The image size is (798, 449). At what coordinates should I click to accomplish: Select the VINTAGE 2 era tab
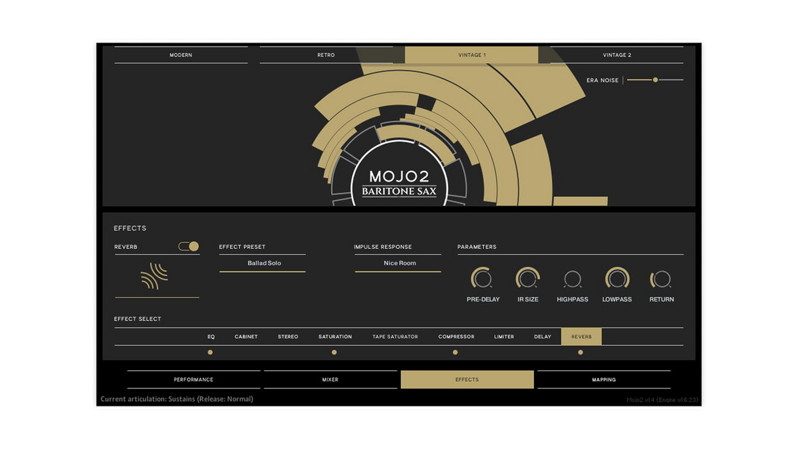(x=616, y=55)
